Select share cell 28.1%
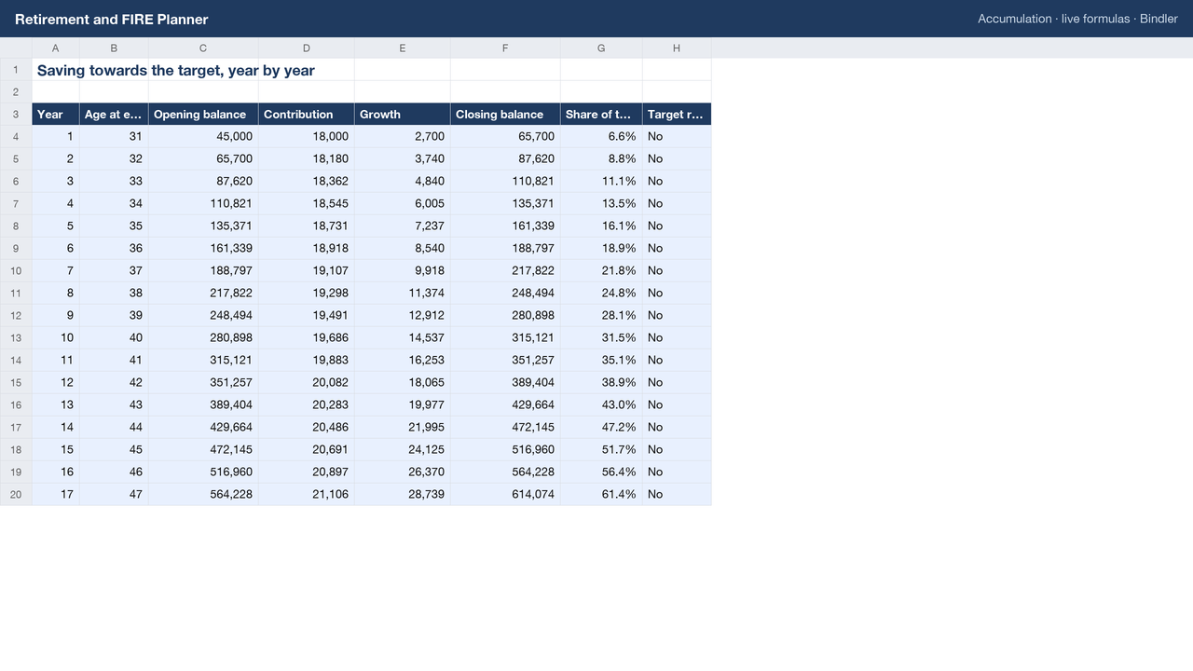Viewport: 1193px width, 671px height. 601,315
